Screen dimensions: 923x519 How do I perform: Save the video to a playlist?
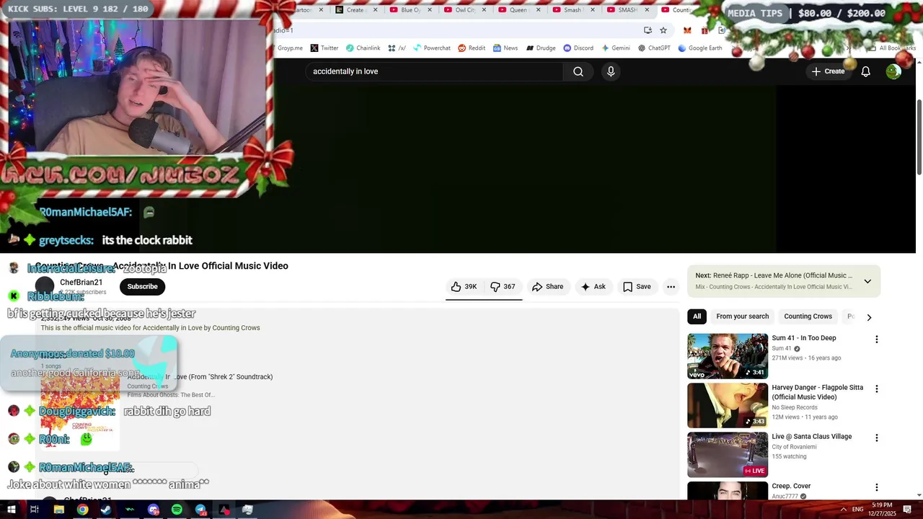point(637,287)
